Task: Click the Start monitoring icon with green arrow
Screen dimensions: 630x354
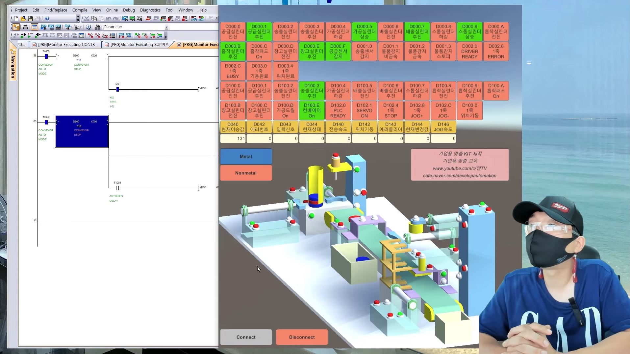Action: pyautogui.click(x=163, y=19)
